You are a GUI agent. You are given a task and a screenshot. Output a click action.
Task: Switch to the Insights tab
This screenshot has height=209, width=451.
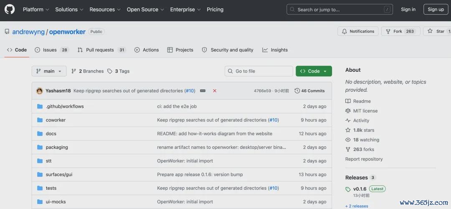point(275,50)
